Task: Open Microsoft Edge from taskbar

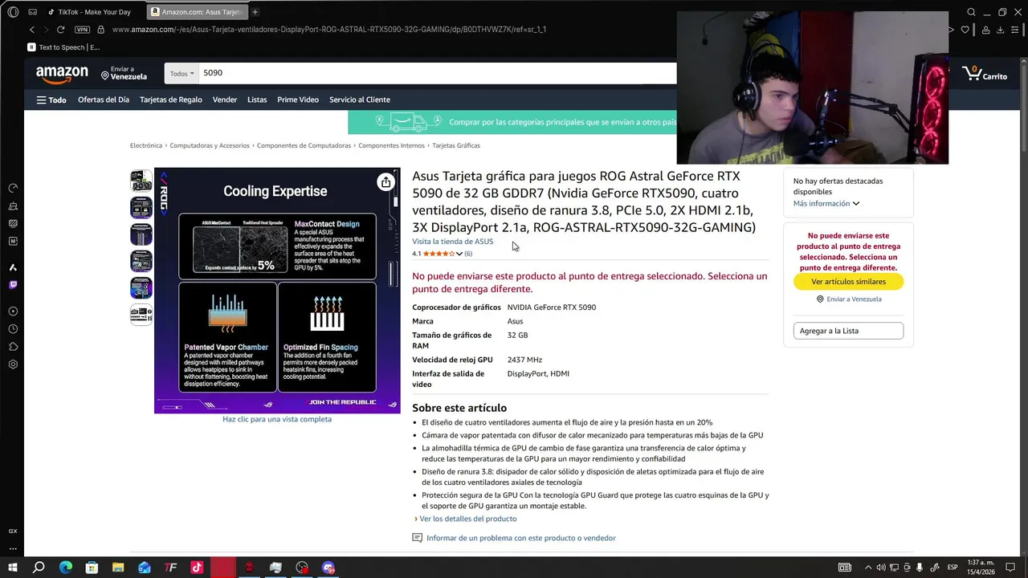Action: click(66, 568)
